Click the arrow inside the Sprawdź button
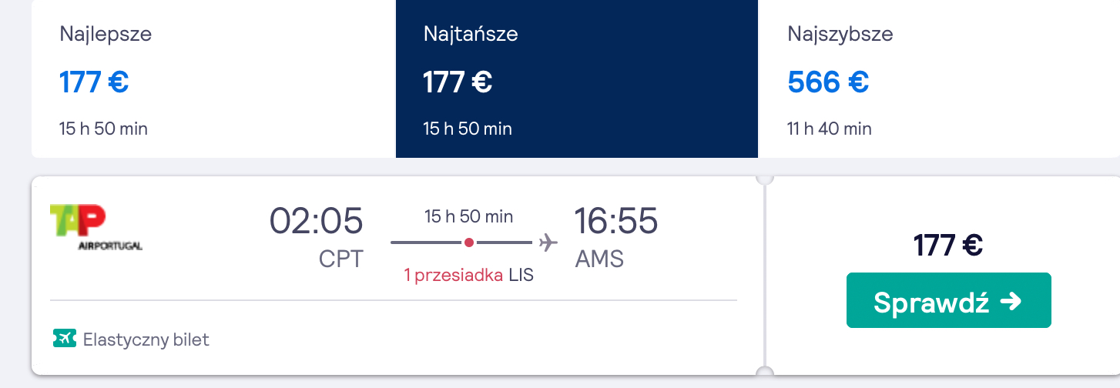 click(1011, 302)
